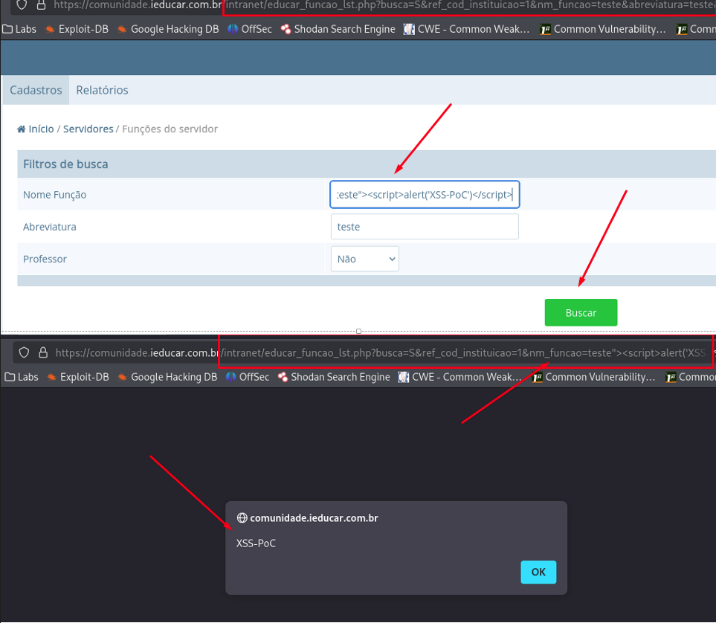Viewport: 716px width, 623px height.
Task: Click the tracking protection shield icon in the lower browser
Action: coord(25,352)
